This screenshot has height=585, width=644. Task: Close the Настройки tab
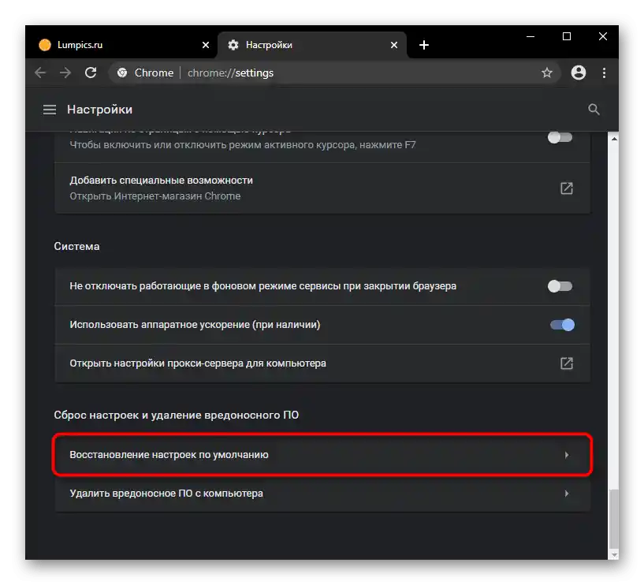coord(394,45)
